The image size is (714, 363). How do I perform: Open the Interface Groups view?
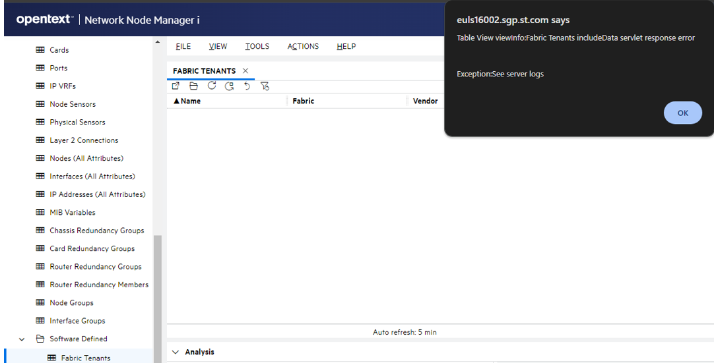[x=77, y=321]
